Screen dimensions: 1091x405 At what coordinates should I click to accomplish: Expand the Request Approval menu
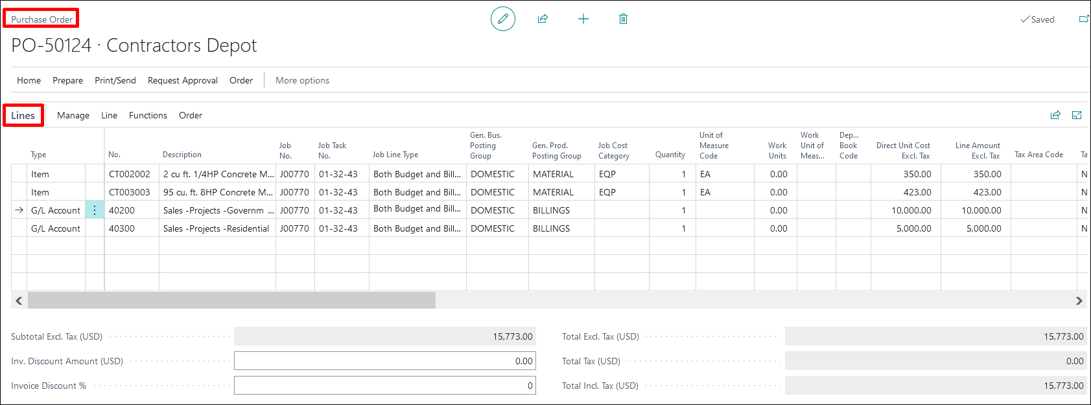[183, 80]
